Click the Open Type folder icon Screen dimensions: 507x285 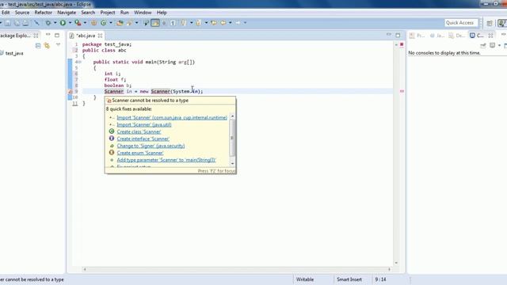click(x=120, y=23)
